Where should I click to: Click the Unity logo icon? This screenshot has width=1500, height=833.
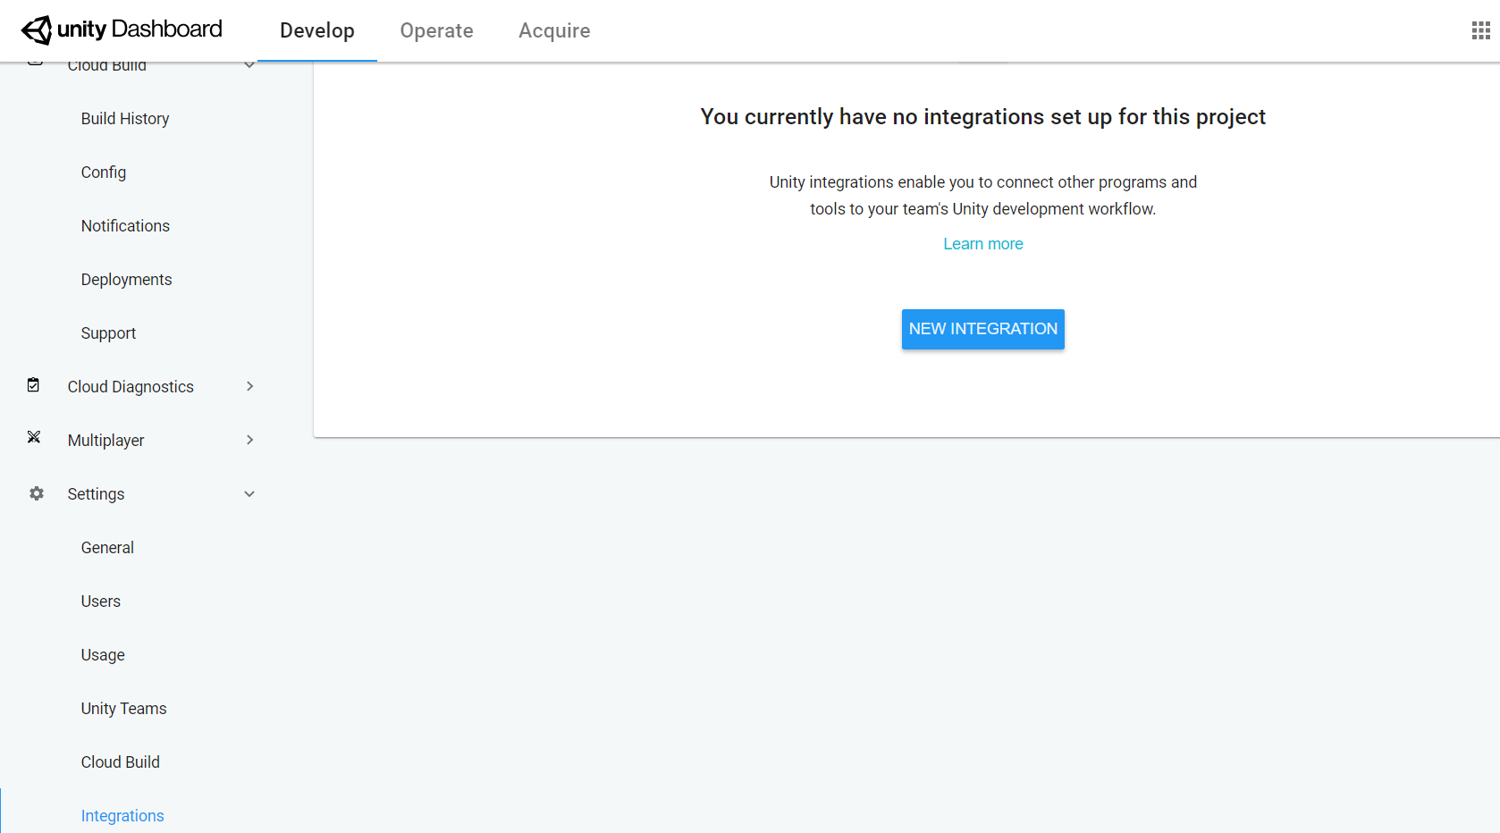pos(37,29)
